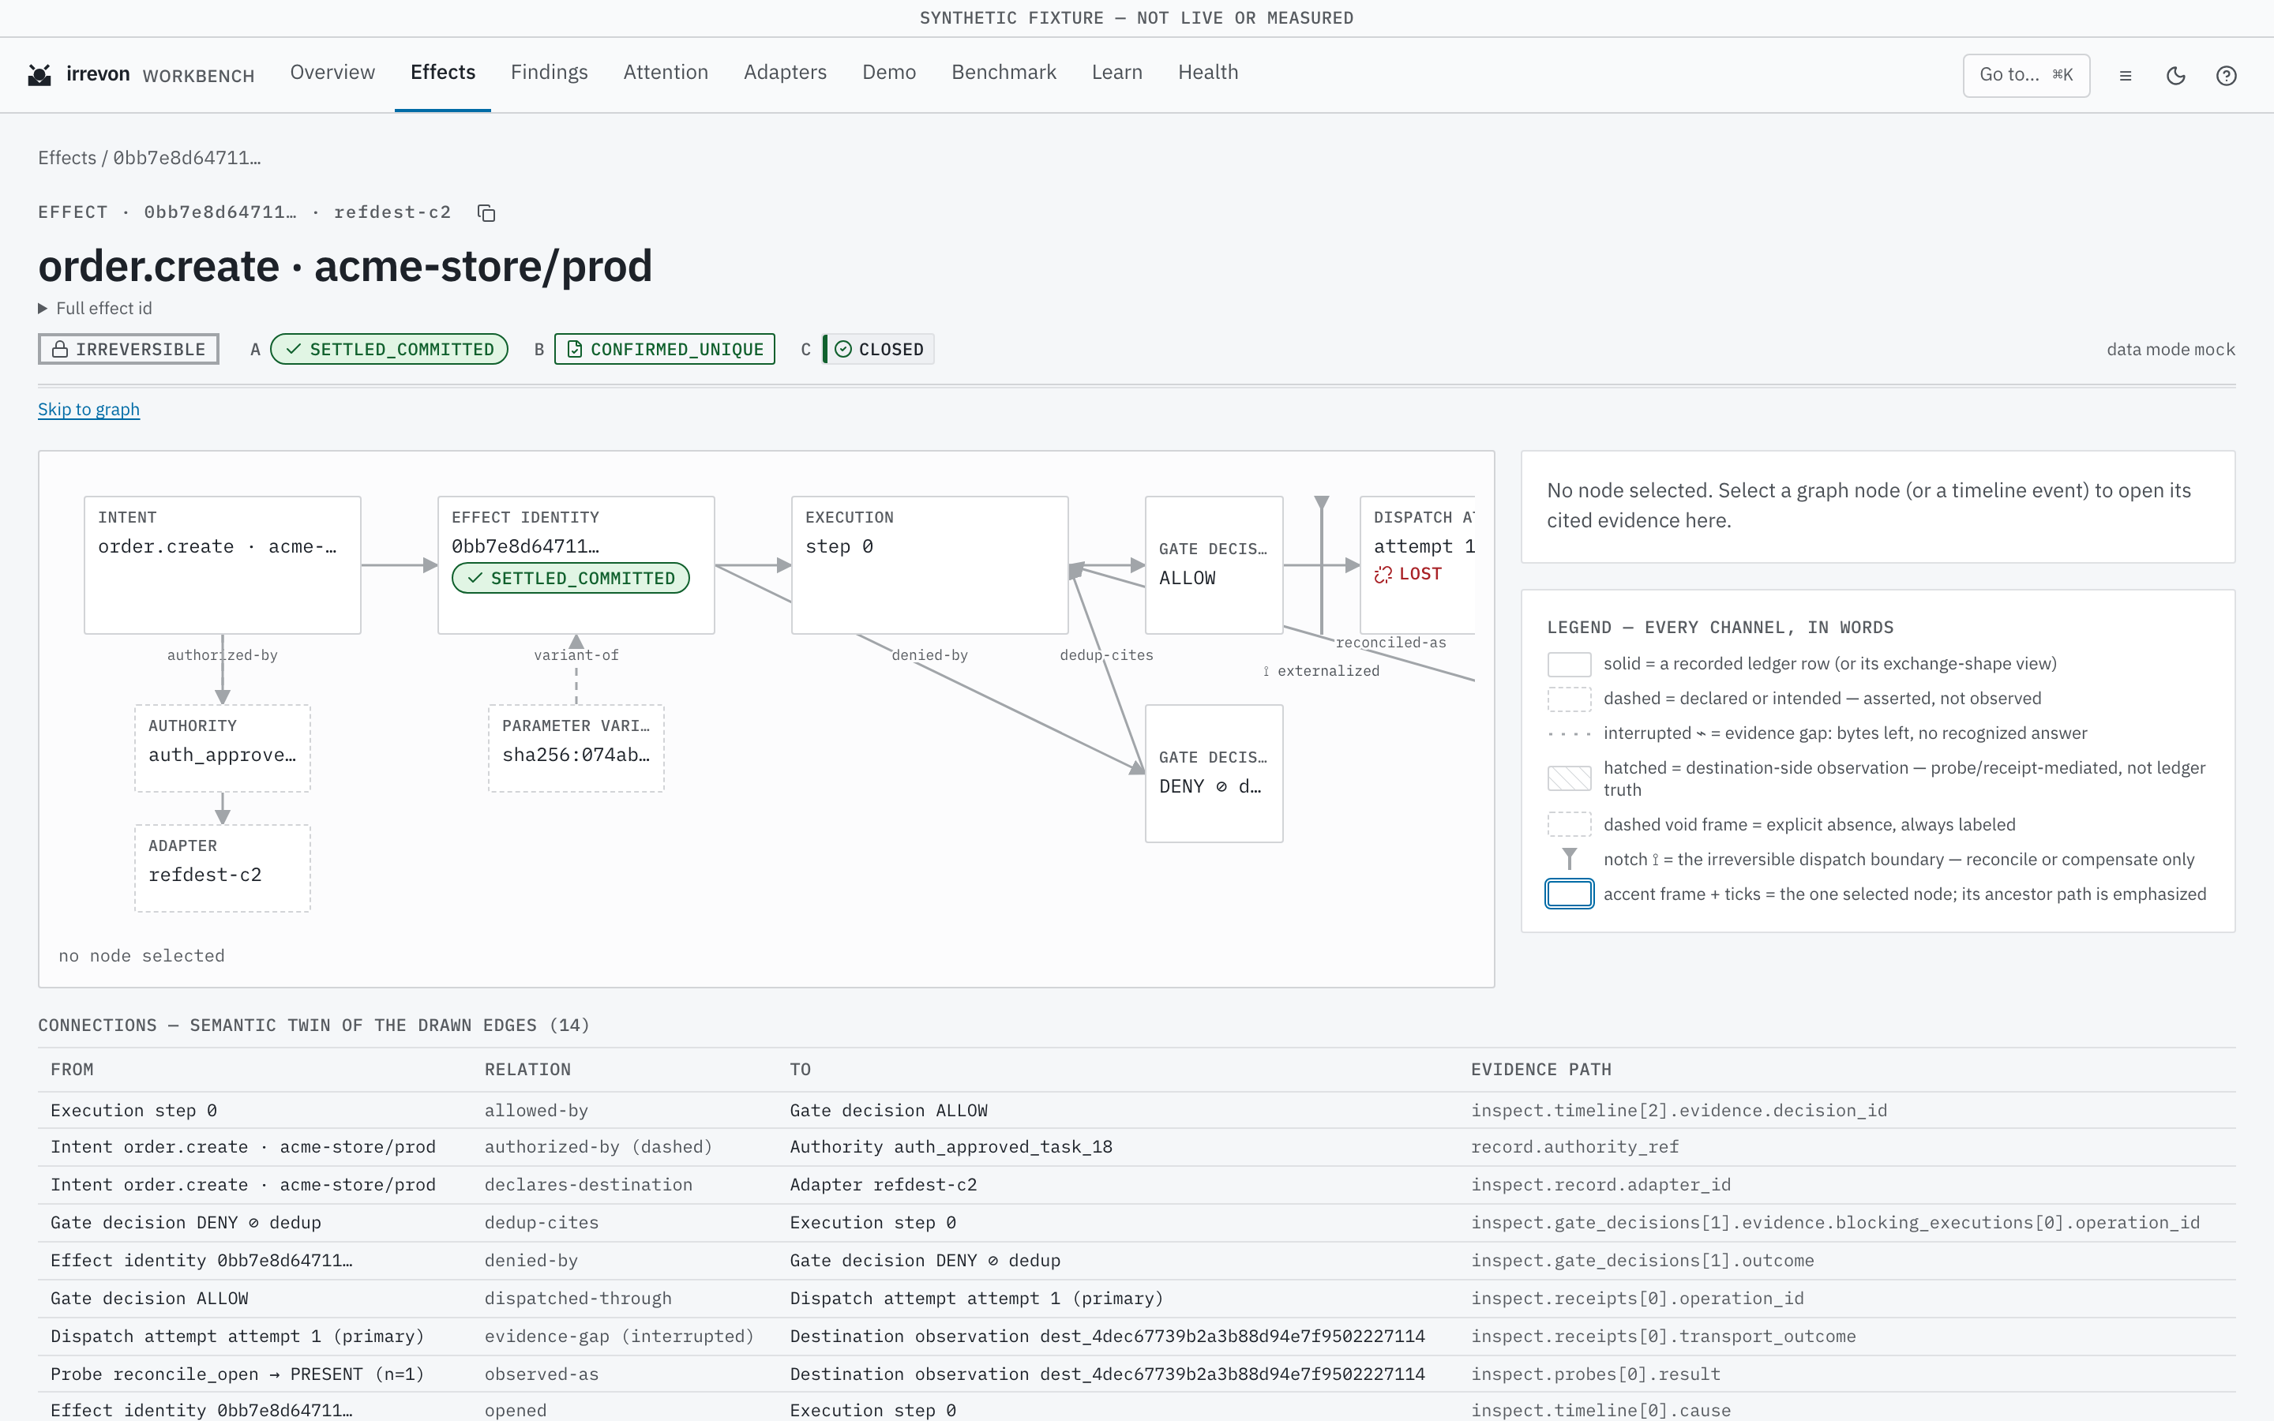Screen dimensions: 2274x1421
Task: Expand the Full effect id disclosure
Action: 95,308
